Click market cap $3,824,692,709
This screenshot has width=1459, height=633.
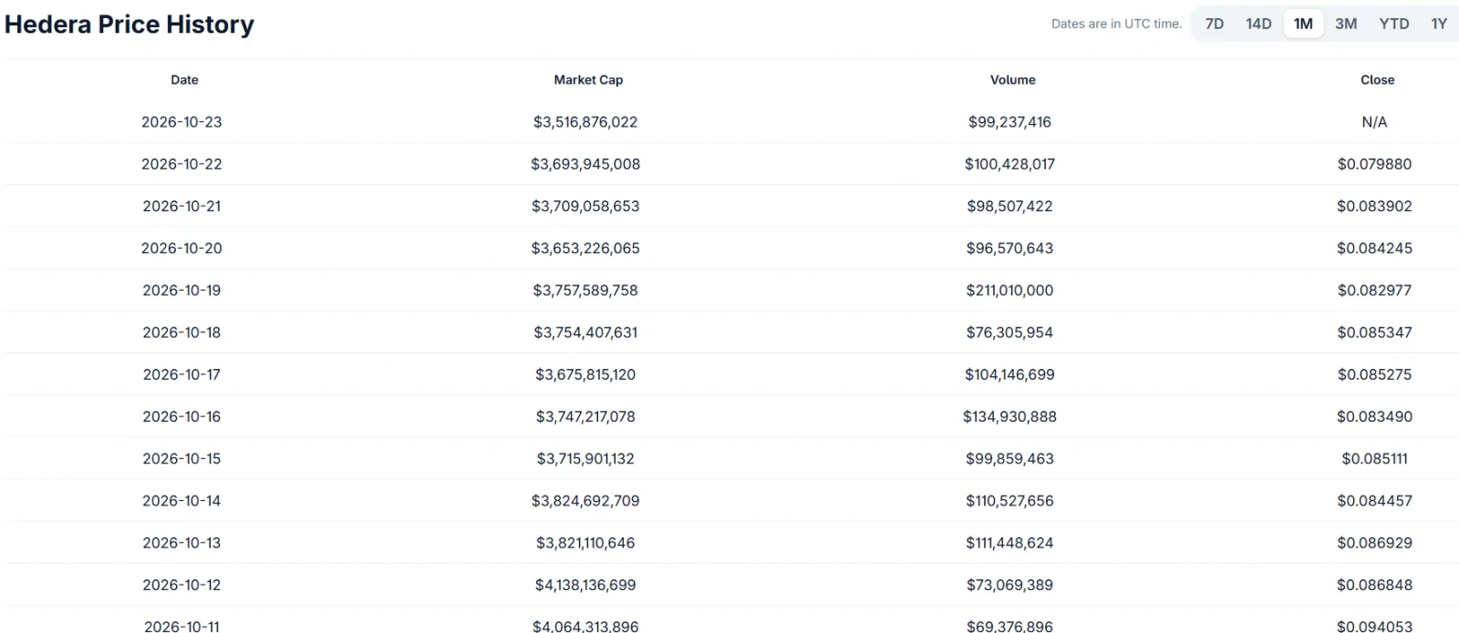(585, 501)
